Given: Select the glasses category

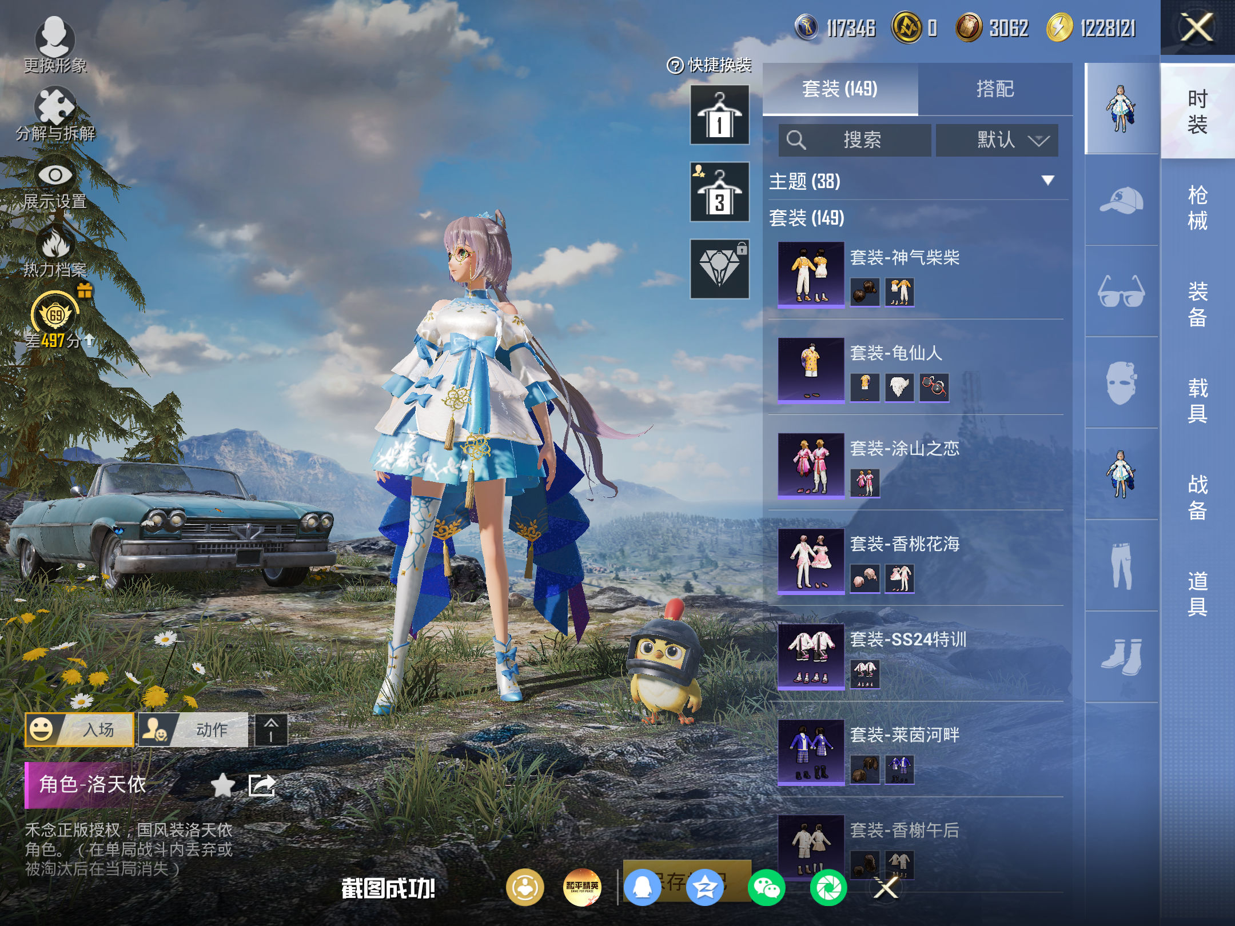Looking at the screenshot, I should 1121,292.
